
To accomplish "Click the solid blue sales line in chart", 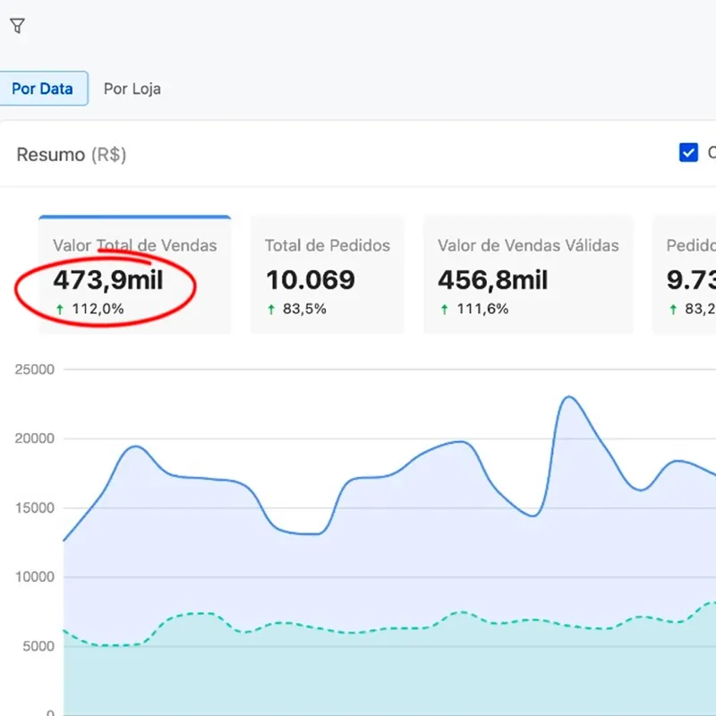I will click(x=388, y=476).
